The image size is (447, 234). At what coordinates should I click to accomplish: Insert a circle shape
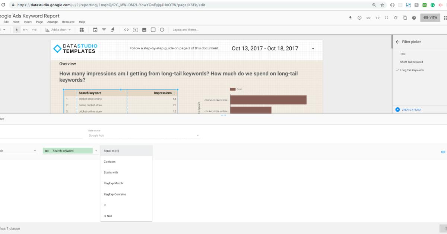(x=162, y=29)
